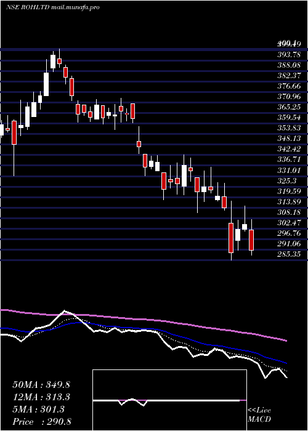This screenshot has width=308, height=431.
Task: Click the Price : 290.8 readout
Action: point(42,422)
